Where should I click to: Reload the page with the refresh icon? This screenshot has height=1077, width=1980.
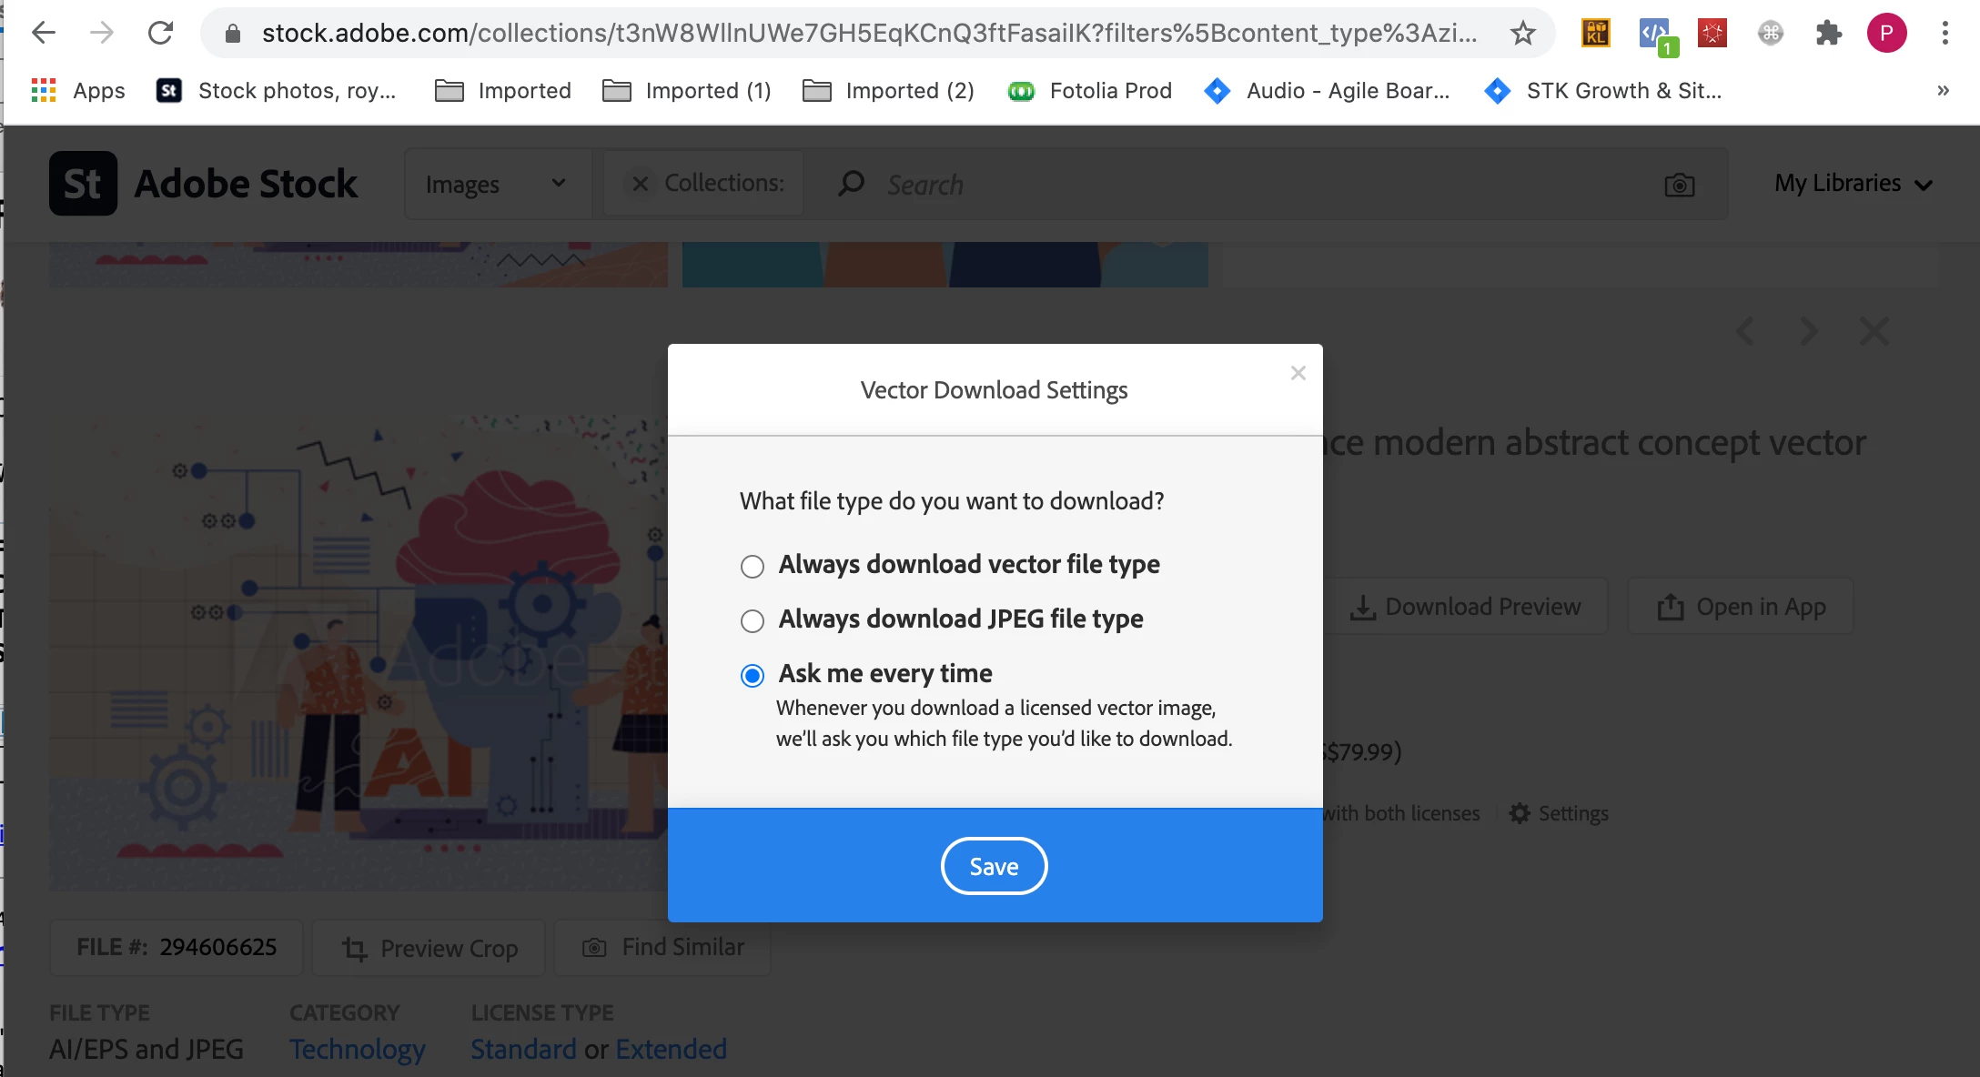[x=160, y=34]
